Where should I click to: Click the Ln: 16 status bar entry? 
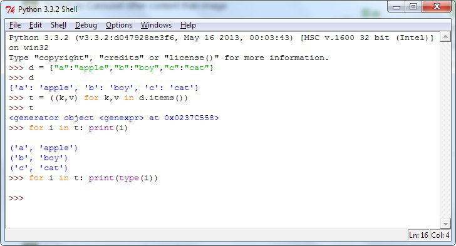click(x=418, y=235)
